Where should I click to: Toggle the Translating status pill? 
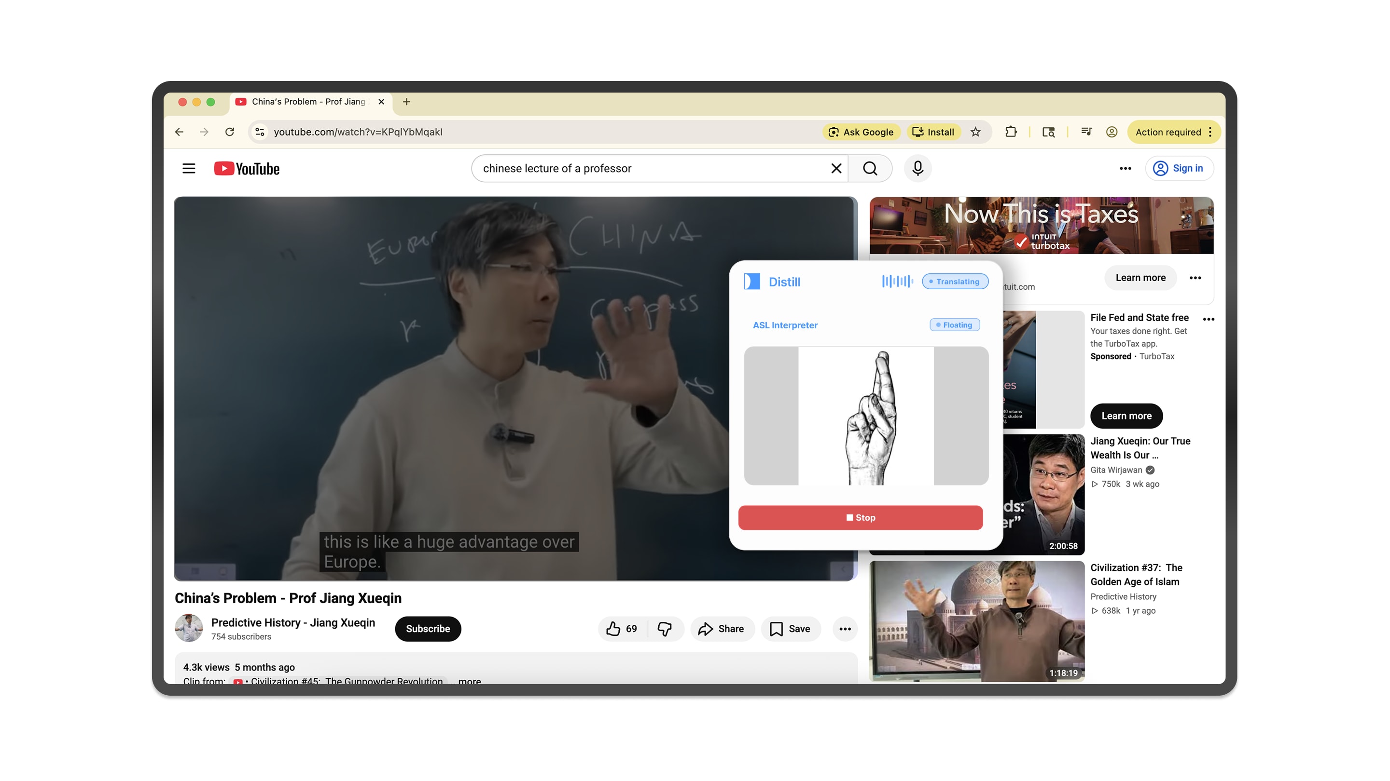[x=955, y=282]
